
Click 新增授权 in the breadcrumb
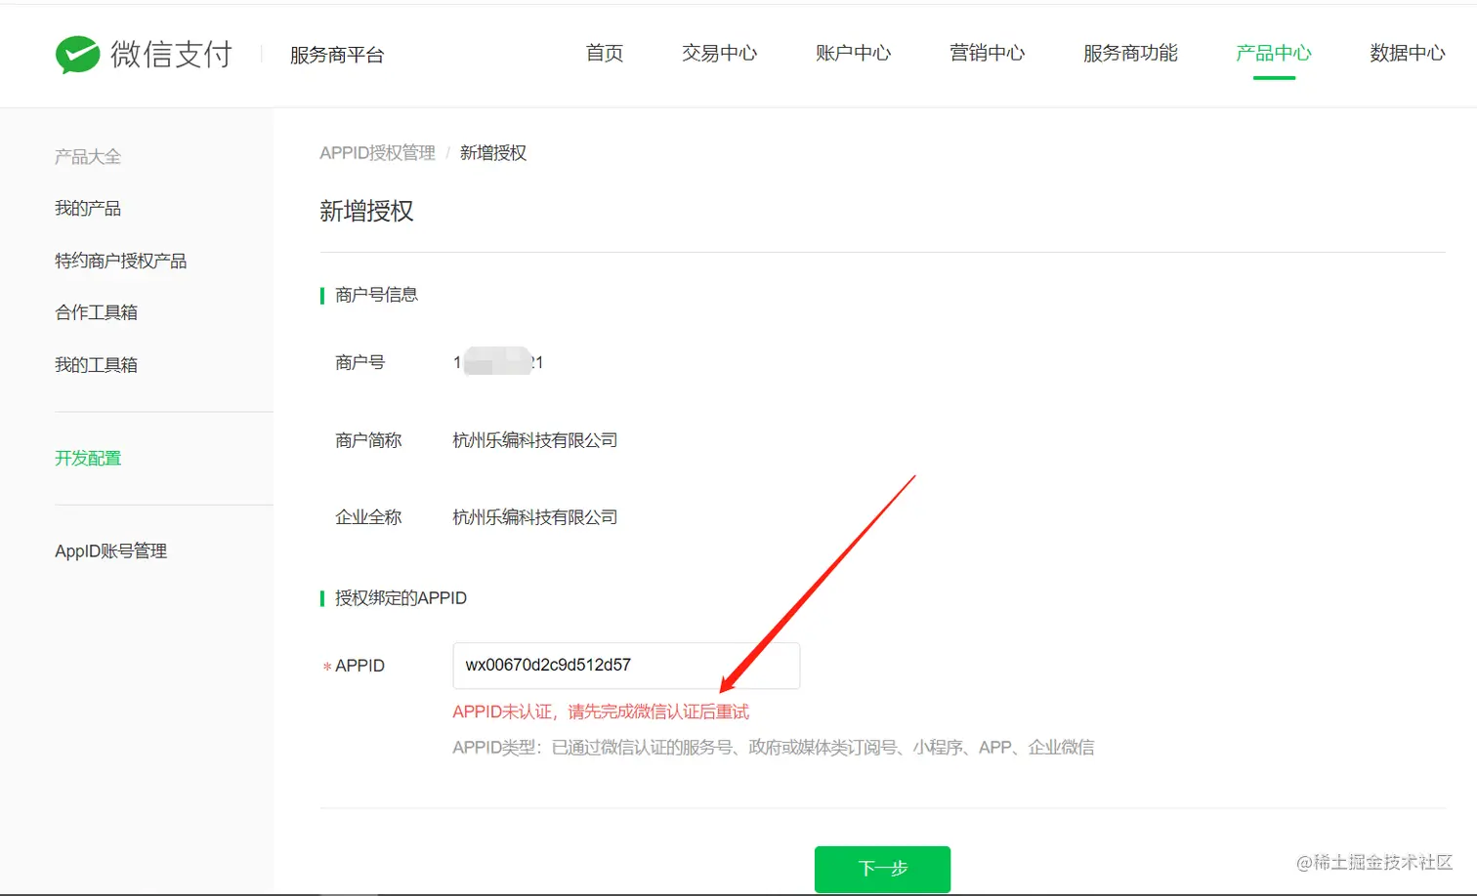[x=493, y=152]
